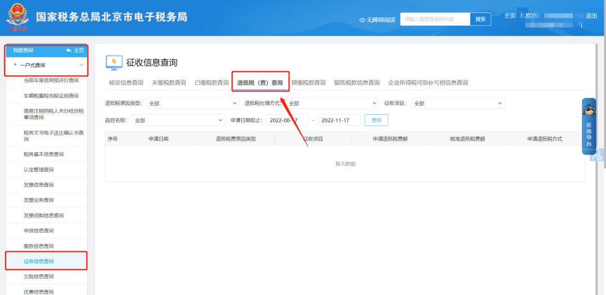Viewport: 606px width, 295px height.
Task: Open 当前年度信用预评价查询 in sidebar
Action: (x=51, y=81)
